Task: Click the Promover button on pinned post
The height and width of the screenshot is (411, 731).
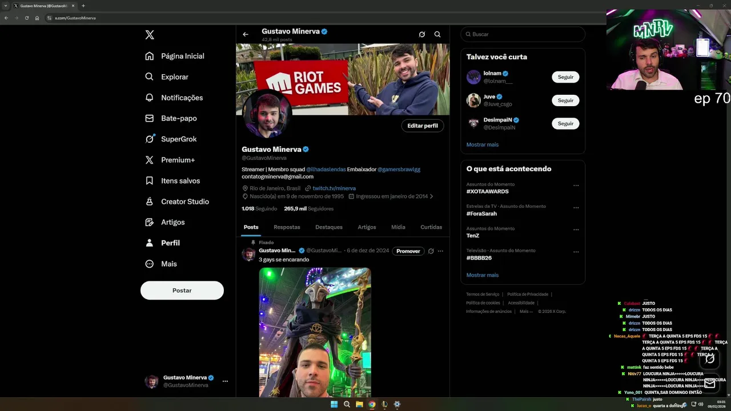Action: coord(408,251)
